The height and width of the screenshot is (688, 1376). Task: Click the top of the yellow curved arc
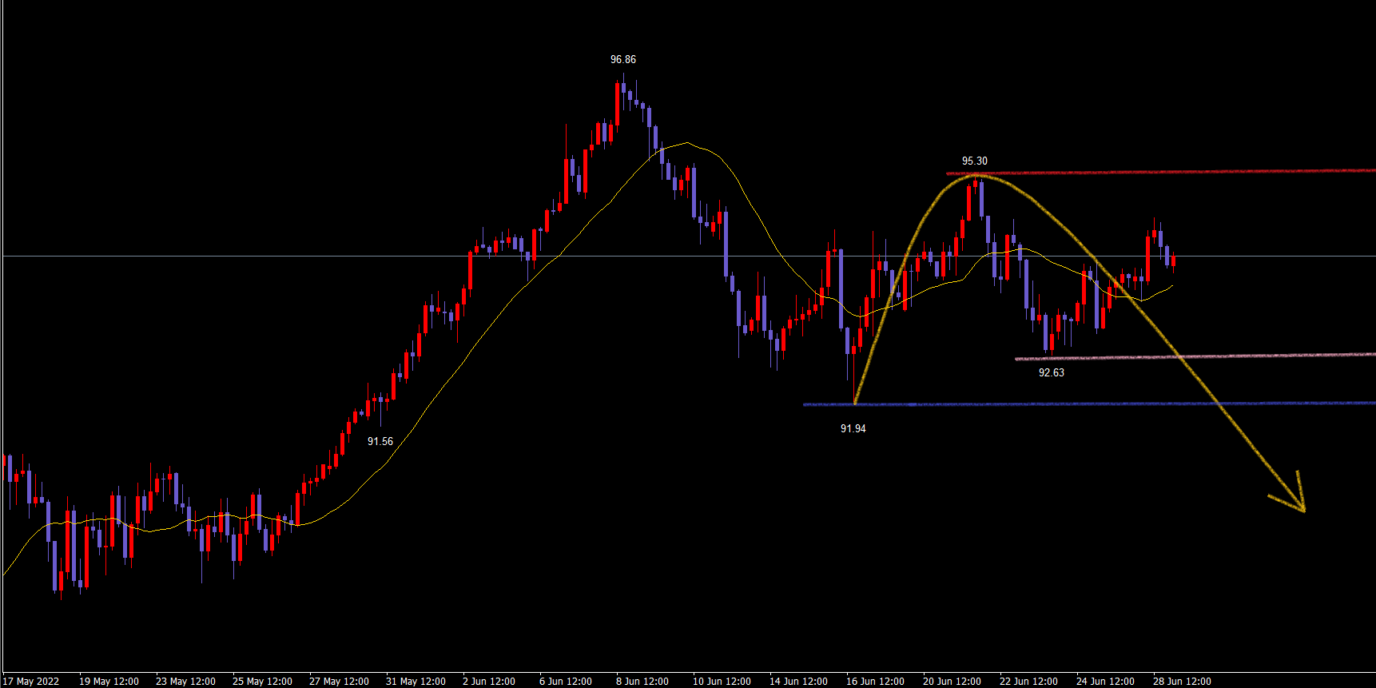point(976,175)
